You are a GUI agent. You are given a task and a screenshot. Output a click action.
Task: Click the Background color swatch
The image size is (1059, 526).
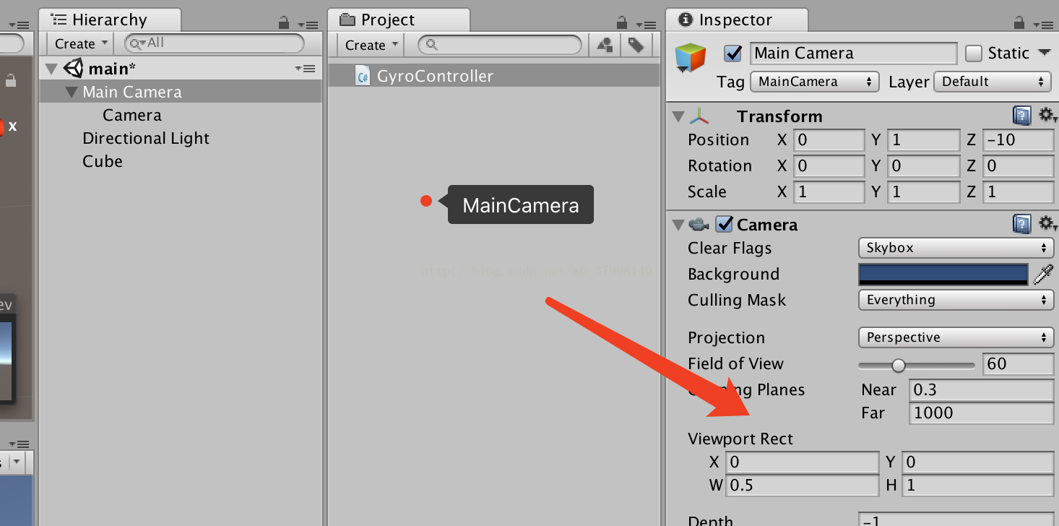(943, 275)
